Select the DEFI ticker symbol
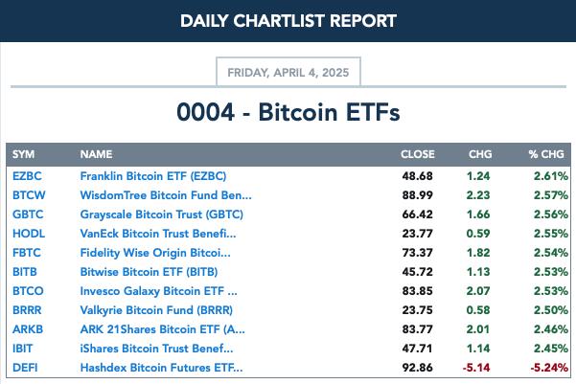 tap(25, 368)
